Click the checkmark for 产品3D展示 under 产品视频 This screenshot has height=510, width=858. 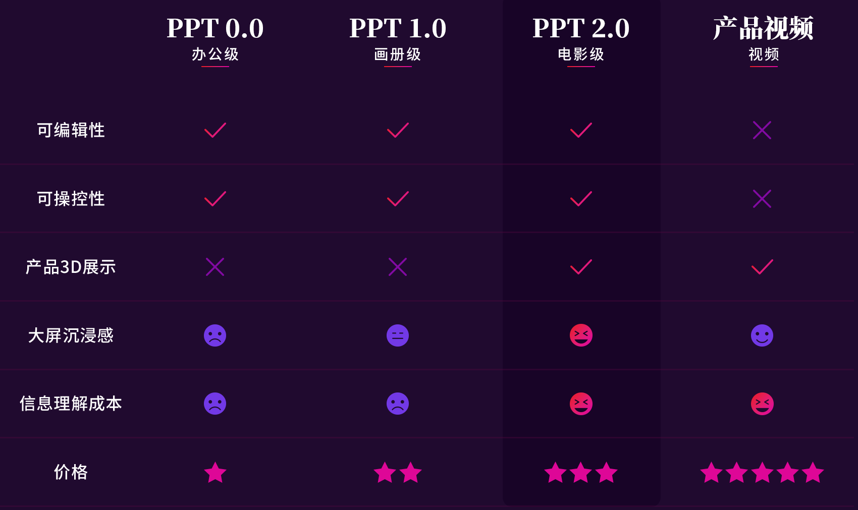[762, 267]
